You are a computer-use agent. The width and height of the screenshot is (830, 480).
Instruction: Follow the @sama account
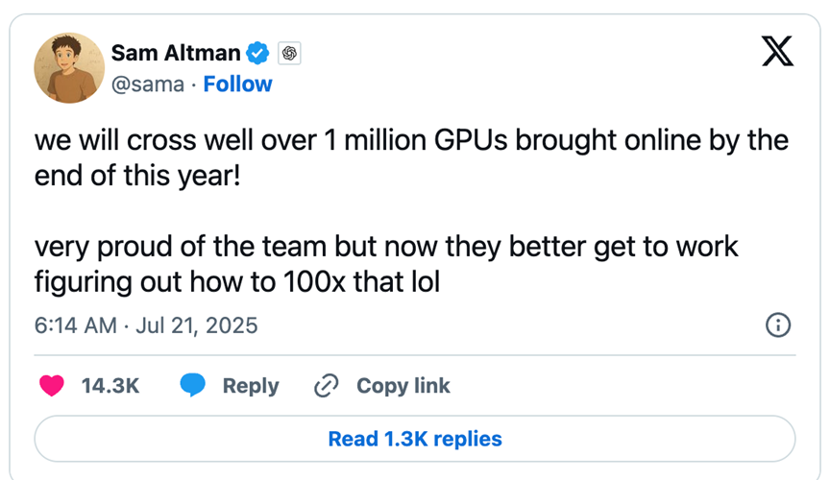[237, 84]
